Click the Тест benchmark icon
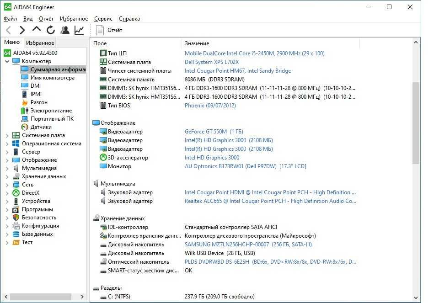 coord(16,242)
